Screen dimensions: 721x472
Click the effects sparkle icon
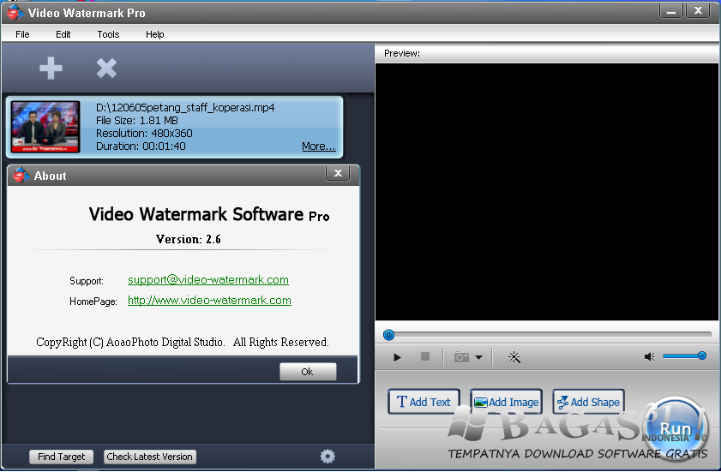[x=514, y=357]
